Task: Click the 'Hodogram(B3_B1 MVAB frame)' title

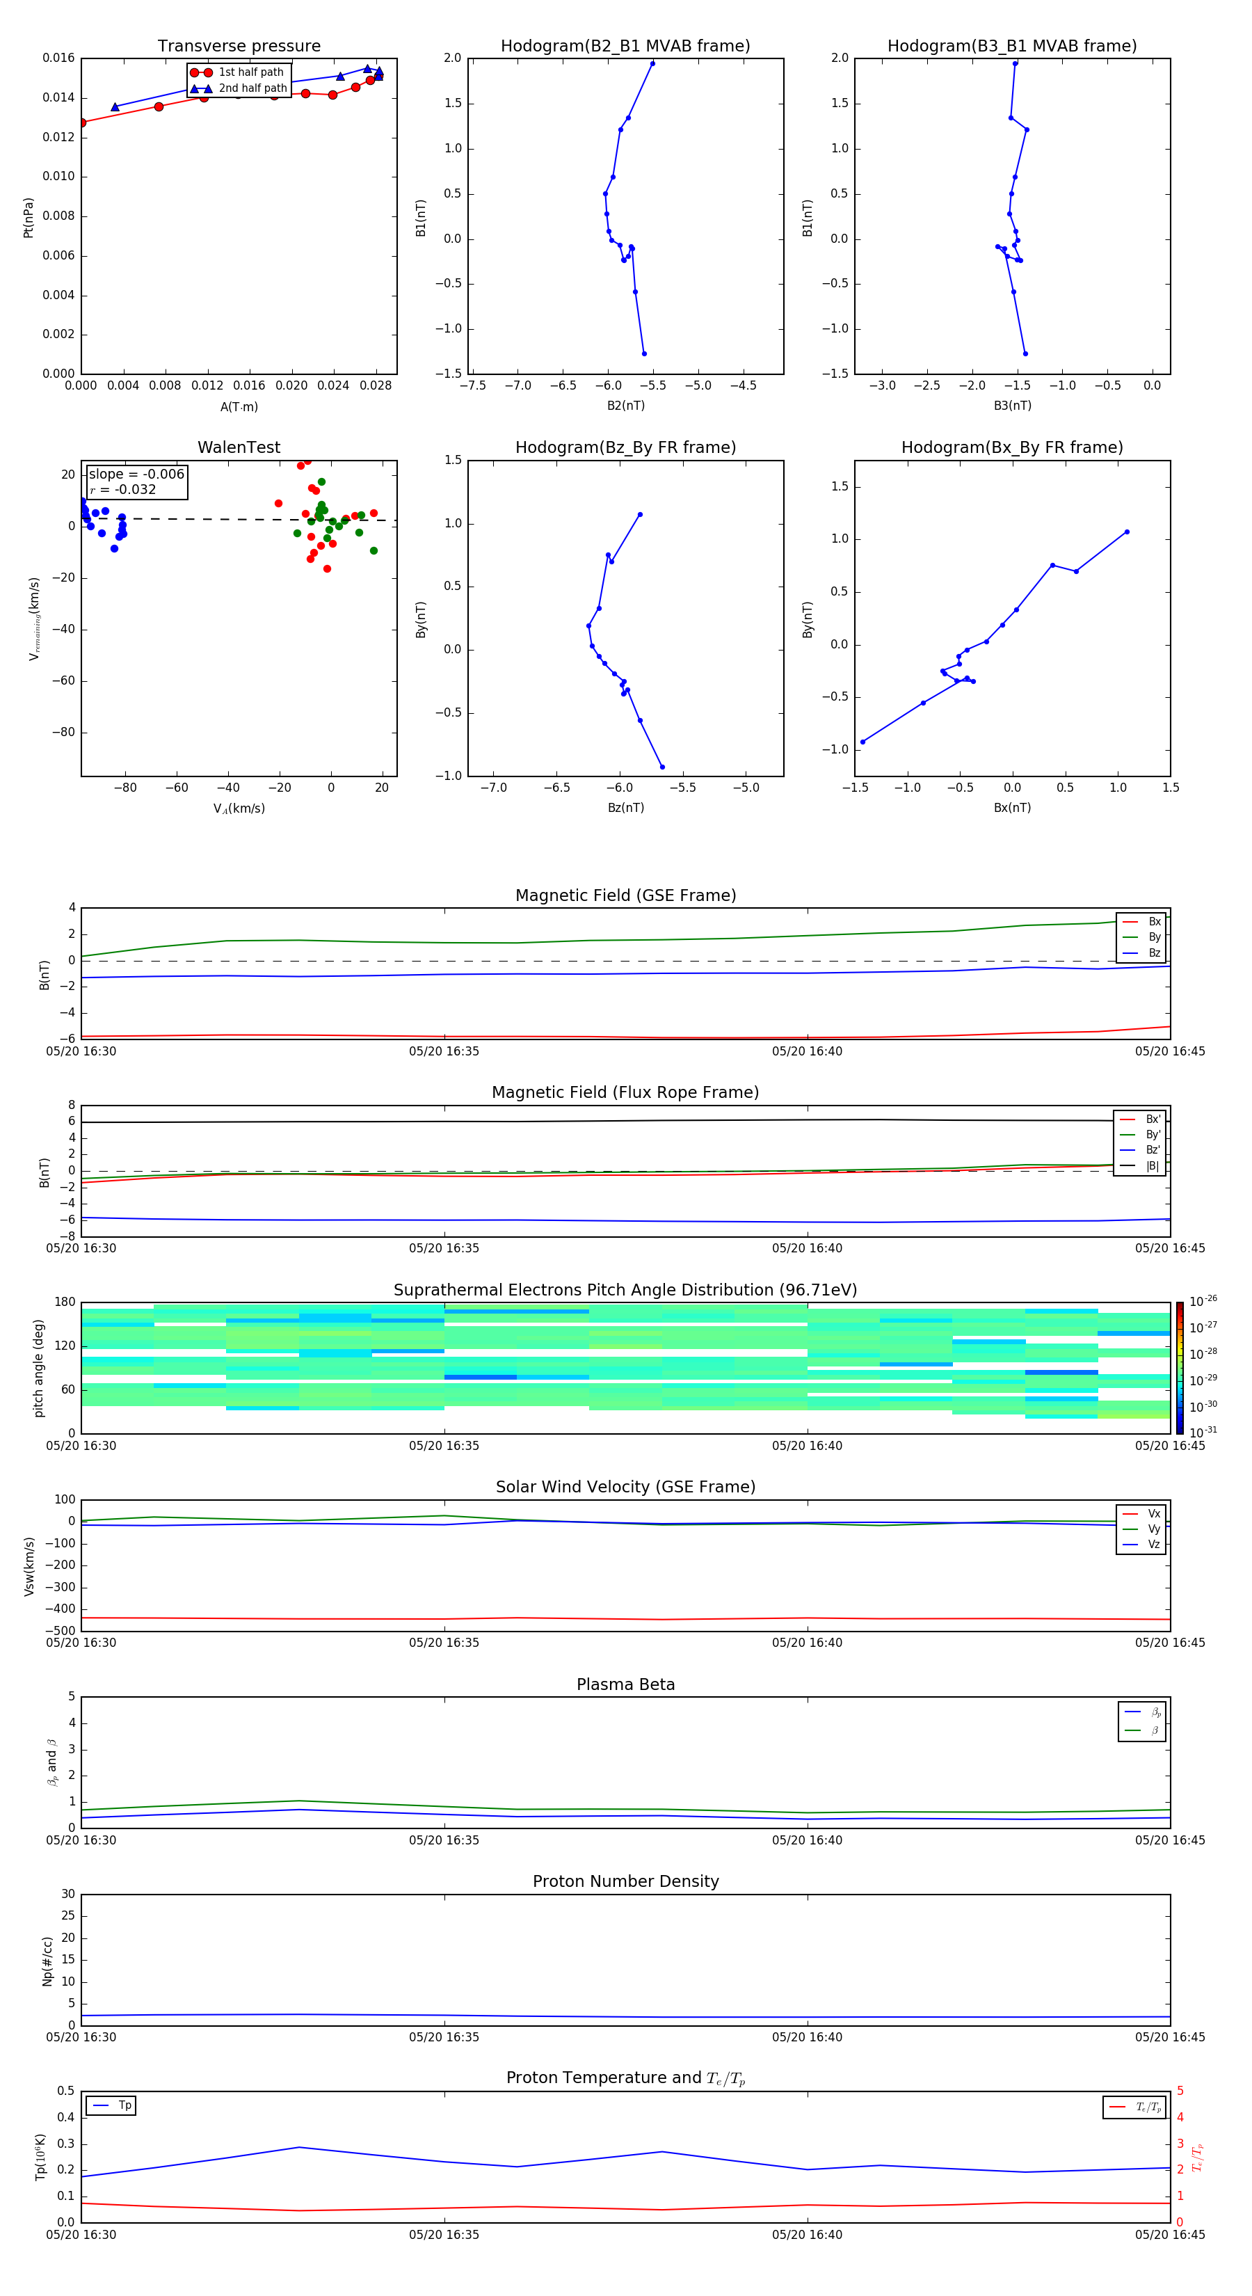Action: coord(1012,47)
